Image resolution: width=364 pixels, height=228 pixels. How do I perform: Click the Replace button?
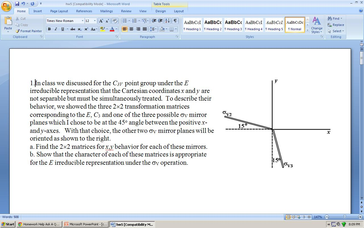(336, 25)
